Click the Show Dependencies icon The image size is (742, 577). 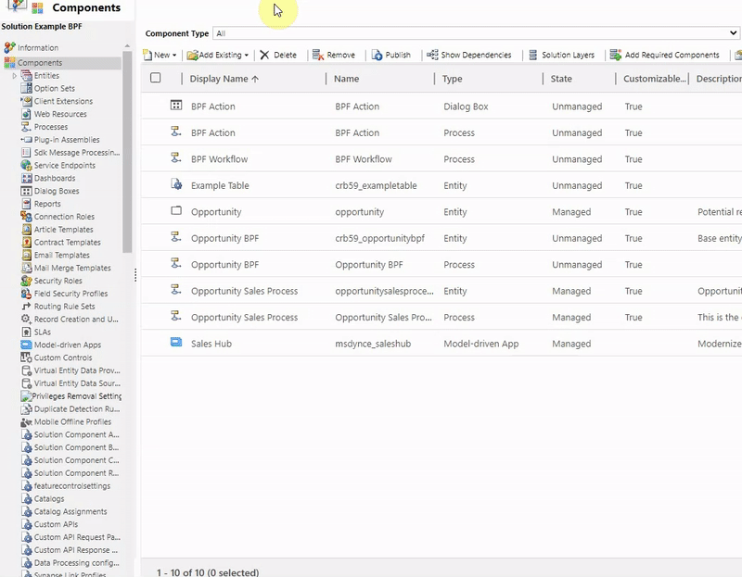pyautogui.click(x=432, y=55)
